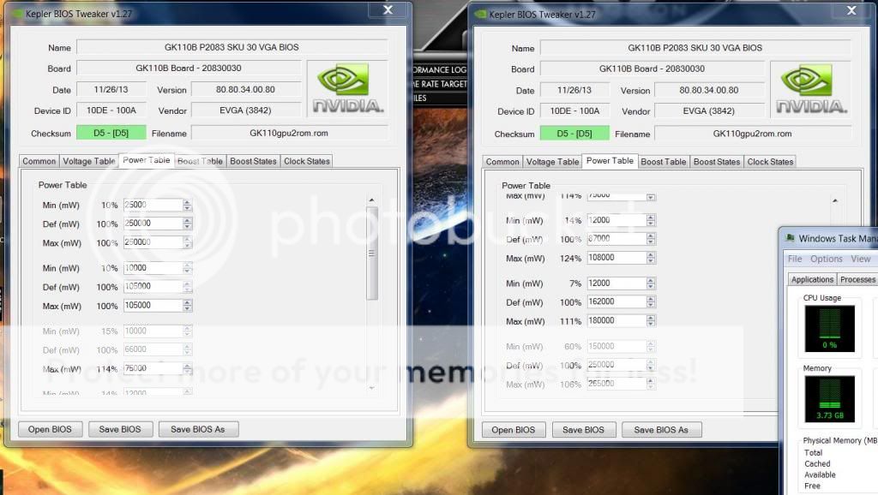Click the spinner arrows beside the 87000 value
This screenshot has height=495, width=878.
coord(651,239)
